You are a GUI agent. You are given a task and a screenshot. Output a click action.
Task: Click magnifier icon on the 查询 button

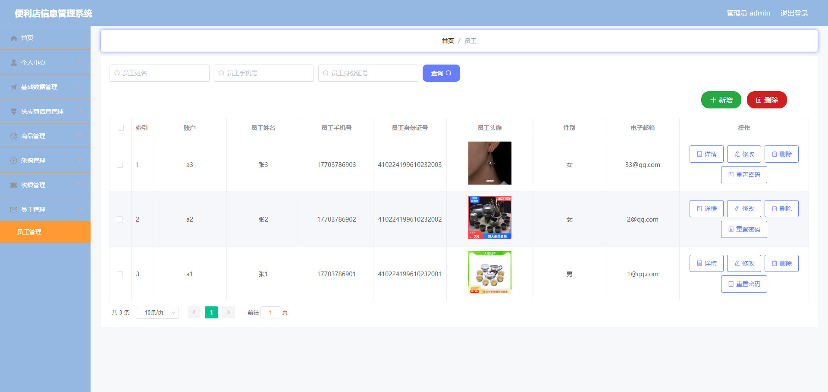click(448, 73)
